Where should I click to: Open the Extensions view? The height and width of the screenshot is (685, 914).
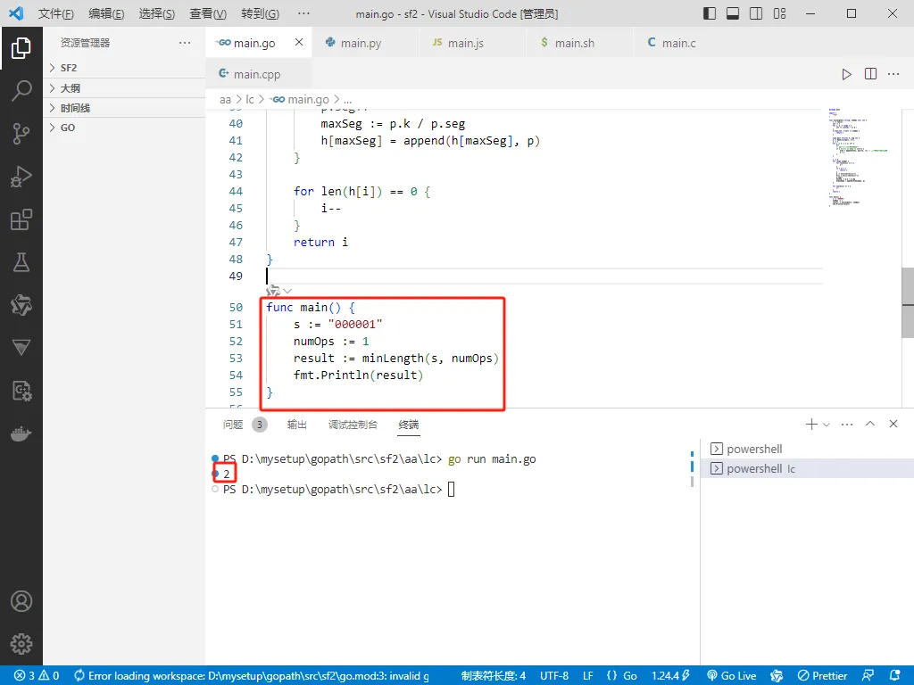(21, 219)
